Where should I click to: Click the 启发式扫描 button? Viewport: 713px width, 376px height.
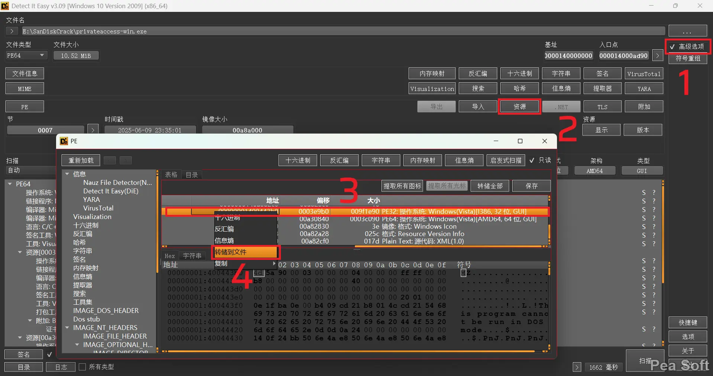point(506,160)
